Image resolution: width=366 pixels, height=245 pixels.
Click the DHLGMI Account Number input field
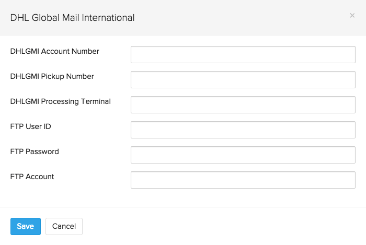[243, 54]
